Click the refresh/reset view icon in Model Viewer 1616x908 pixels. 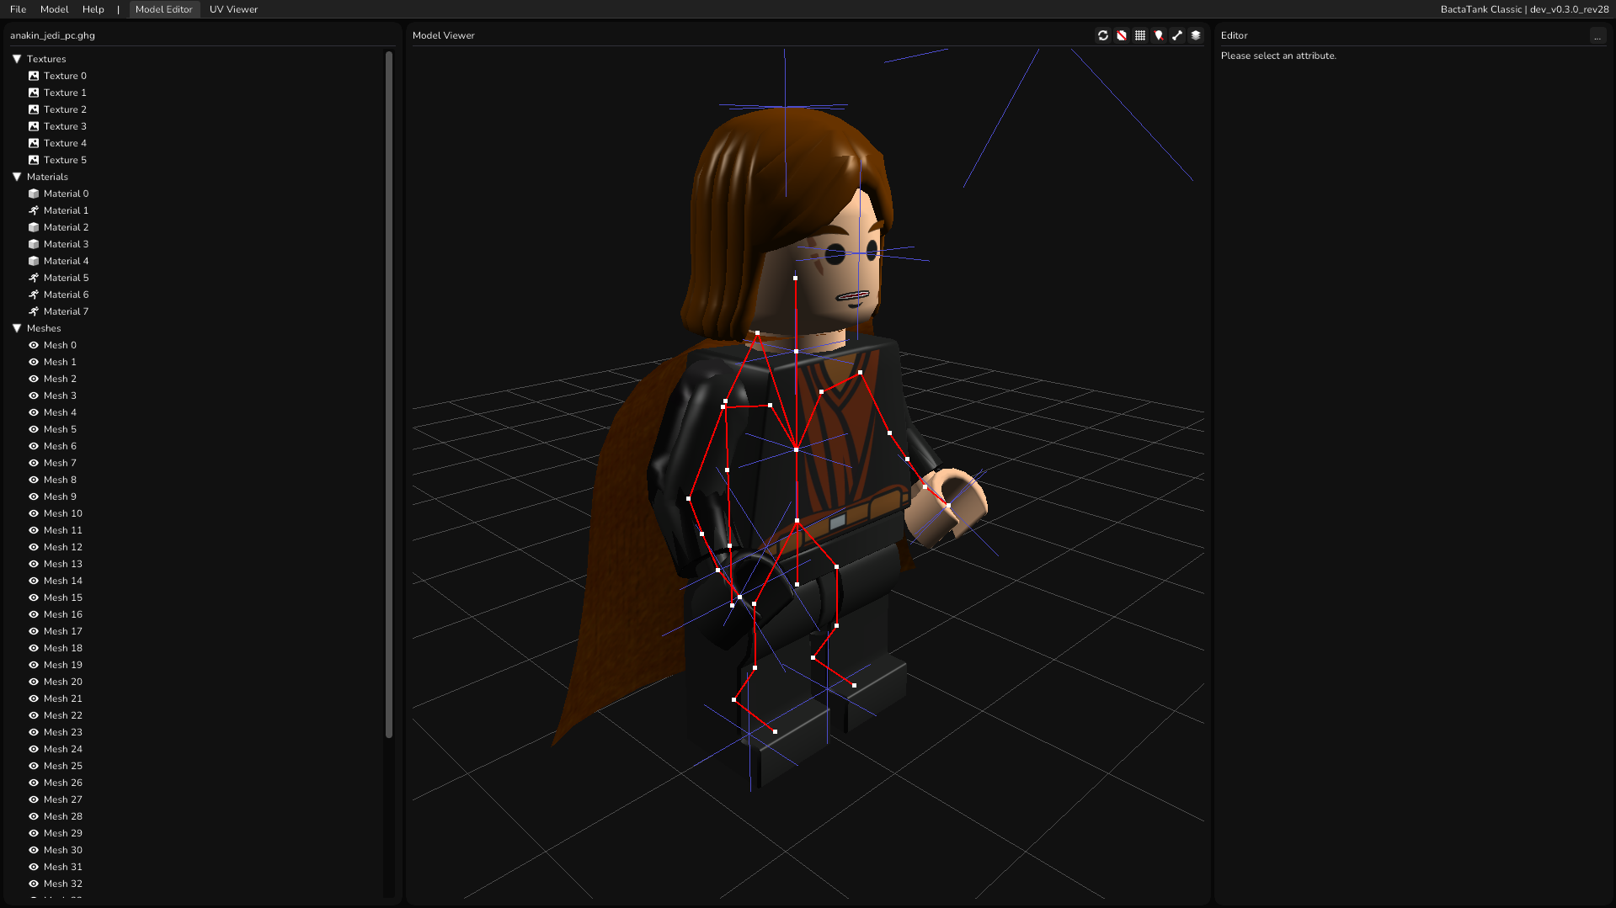[1102, 35]
